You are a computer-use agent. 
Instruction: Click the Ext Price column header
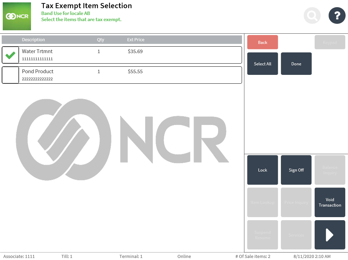(x=136, y=40)
